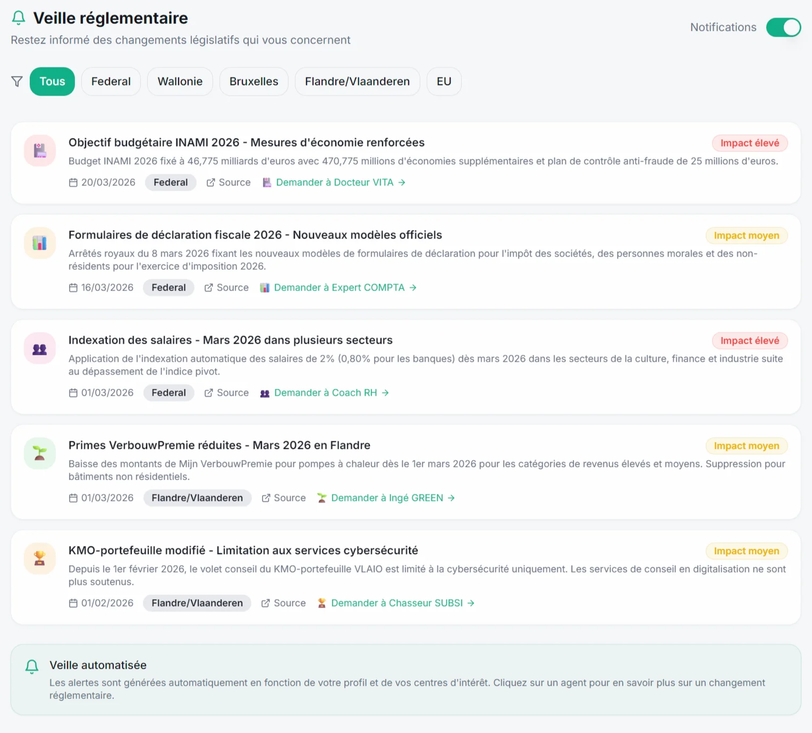Click arrow after Demander à Chasseur SUBSI
Screen dimensions: 812x733
tap(471, 603)
